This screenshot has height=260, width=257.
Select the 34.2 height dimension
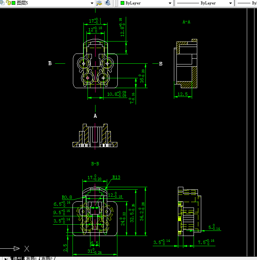pyautogui.click(x=142, y=212)
